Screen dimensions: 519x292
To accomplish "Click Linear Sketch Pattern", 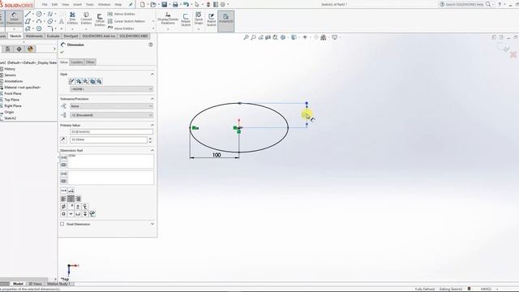I will pos(127,21).
